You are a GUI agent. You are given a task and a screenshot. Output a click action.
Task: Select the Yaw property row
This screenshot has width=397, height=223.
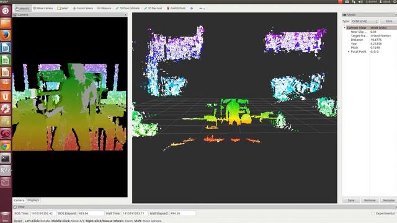370,44
